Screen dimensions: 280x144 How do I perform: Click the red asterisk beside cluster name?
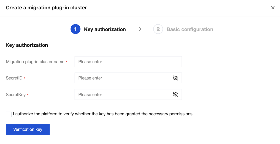(67, 62)
